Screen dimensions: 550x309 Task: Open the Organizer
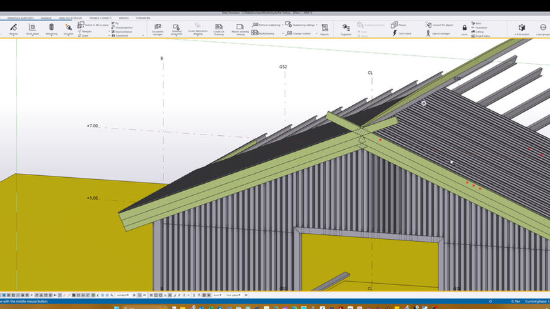(346, 29)
